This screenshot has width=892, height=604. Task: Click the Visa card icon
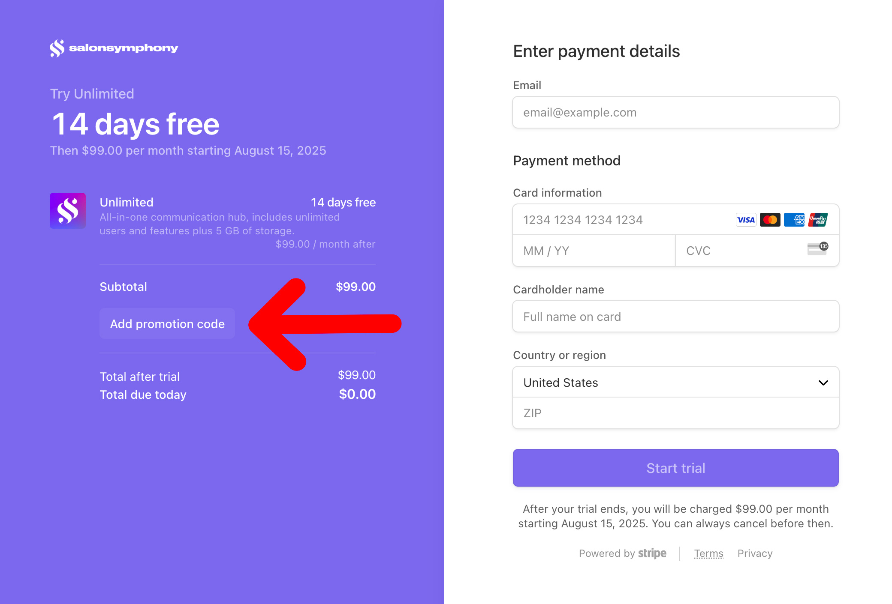coord(746,220)
